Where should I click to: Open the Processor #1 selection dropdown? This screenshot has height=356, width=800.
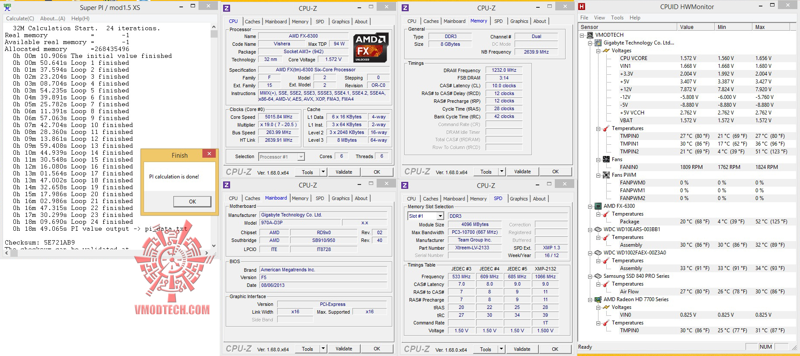click(x=301, y=157)
